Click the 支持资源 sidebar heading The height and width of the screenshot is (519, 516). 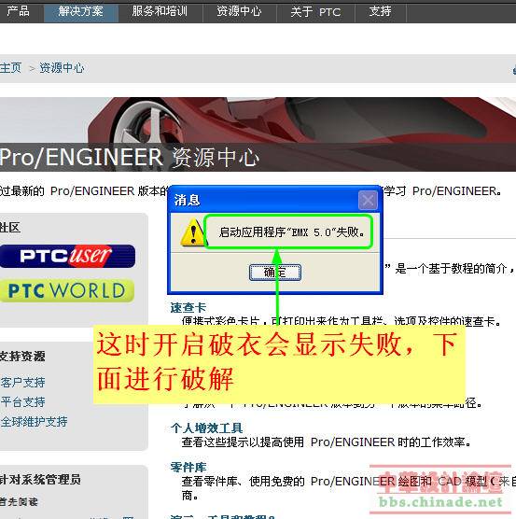(22, 357)
